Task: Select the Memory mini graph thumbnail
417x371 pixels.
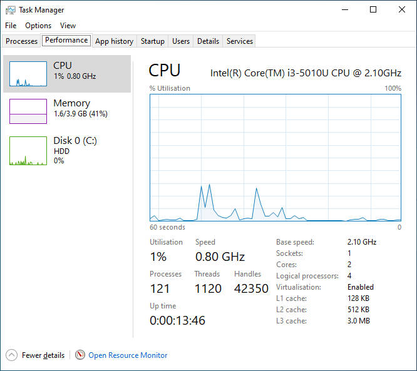Action: pyautogui.click(x=28, y=111)
